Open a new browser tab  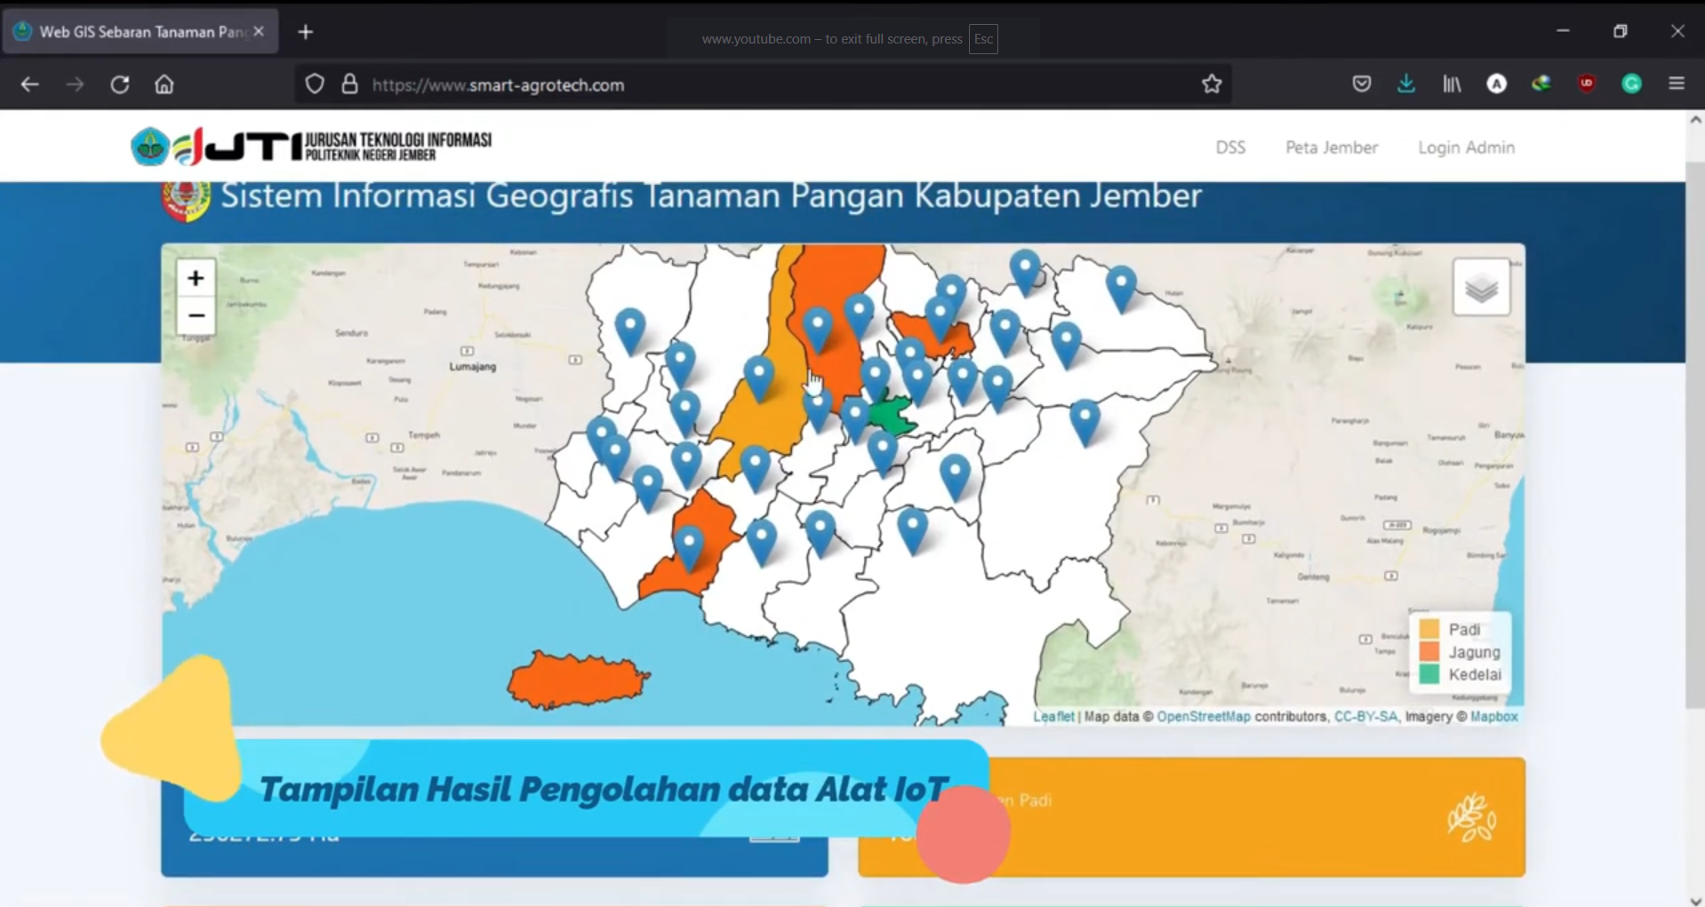pyautogui.click(x=306, y=32)
